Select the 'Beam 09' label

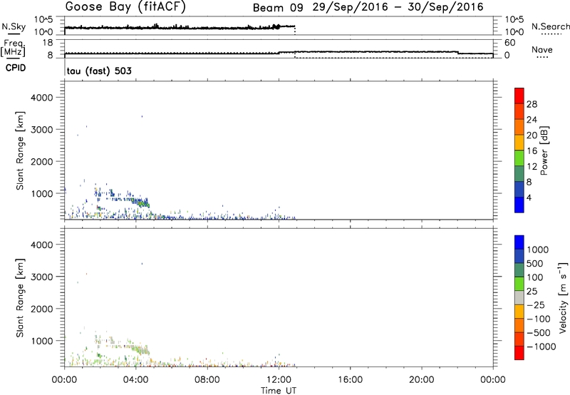tap(278, 8)
